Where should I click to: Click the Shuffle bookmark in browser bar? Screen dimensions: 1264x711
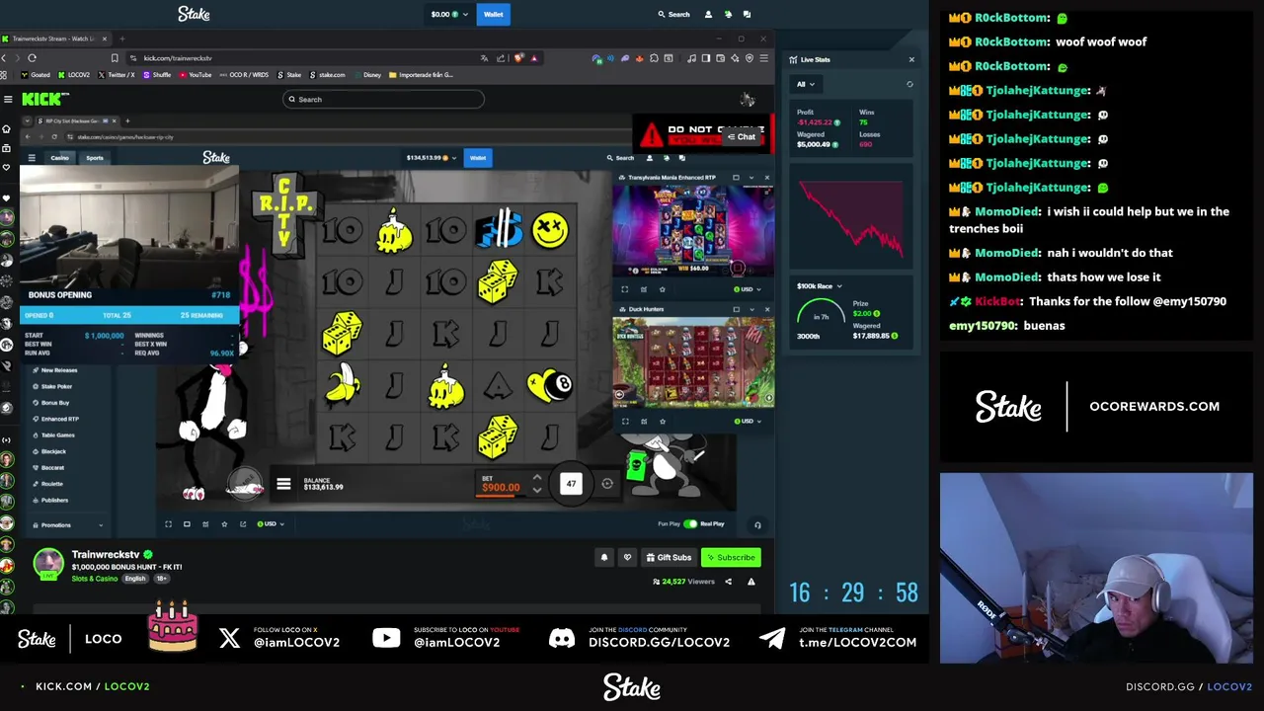pyautogui.click(x=157, y=75)
